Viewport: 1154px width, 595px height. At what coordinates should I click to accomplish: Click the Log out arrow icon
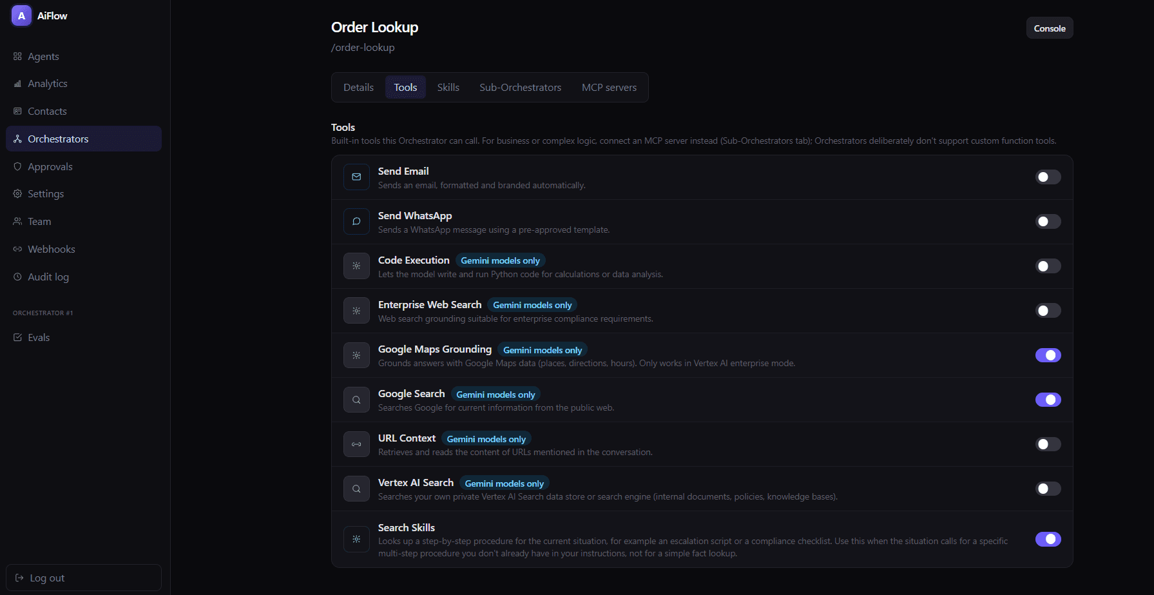click(19, 578)
